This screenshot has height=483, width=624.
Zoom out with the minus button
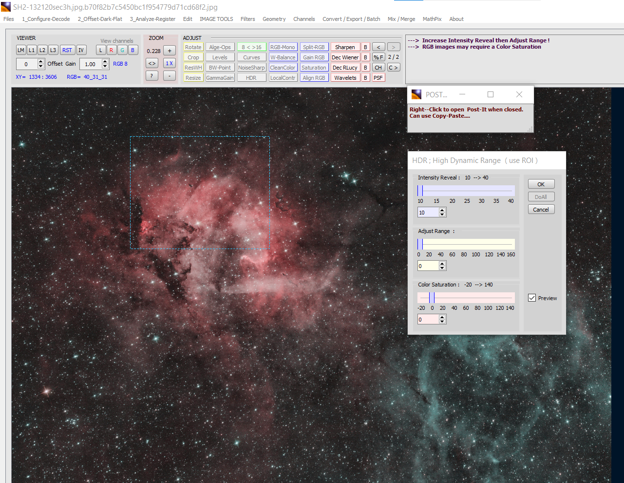pyautogui.click(x=170, y=76)
